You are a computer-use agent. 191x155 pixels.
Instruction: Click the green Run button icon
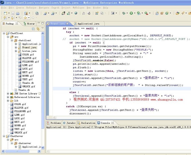tap(131, 13)
